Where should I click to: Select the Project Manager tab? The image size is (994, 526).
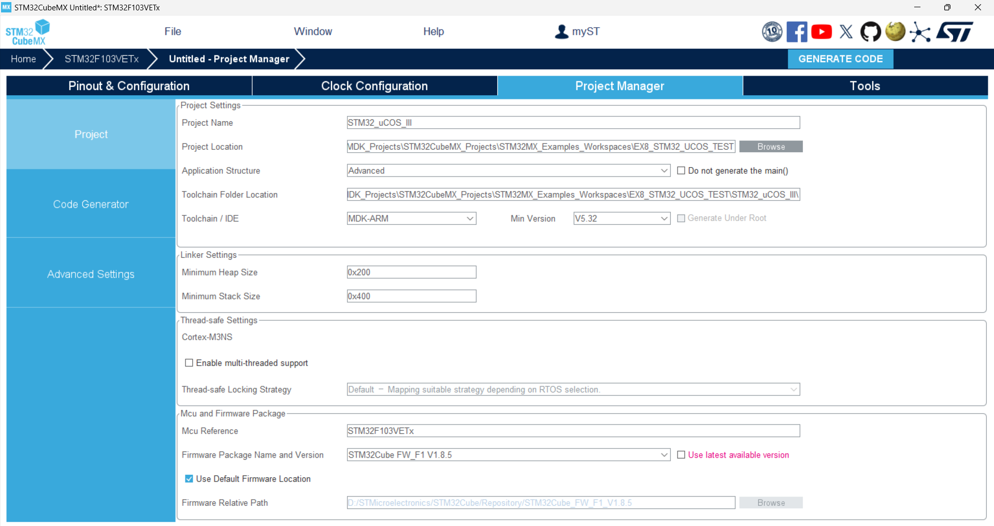pyautogui.click(x=620, y=86)
